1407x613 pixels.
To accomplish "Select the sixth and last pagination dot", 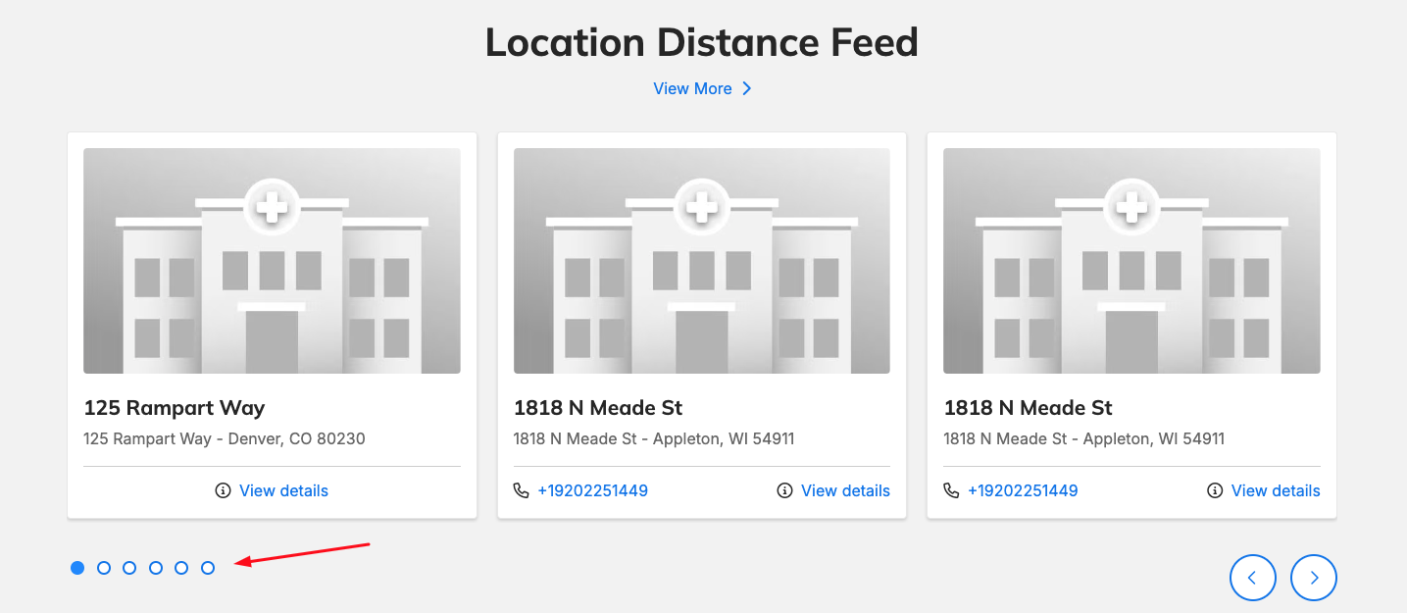I will (208, 568).
